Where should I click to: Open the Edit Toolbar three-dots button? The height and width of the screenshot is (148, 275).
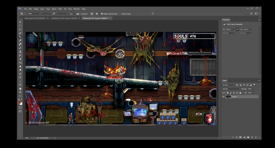click(20, 96)
